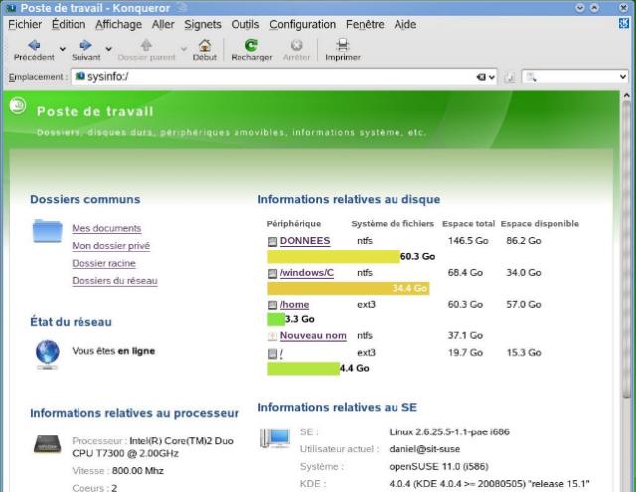This screenshot has height=492, width=636.
Task: Click the Espace disponible column header
Action: (x=540, y=224)
